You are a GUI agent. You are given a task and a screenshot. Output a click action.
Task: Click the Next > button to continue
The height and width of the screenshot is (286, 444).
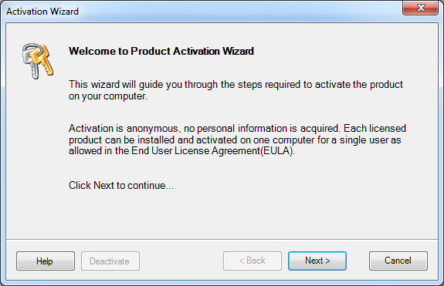click(x=317, y=261)
